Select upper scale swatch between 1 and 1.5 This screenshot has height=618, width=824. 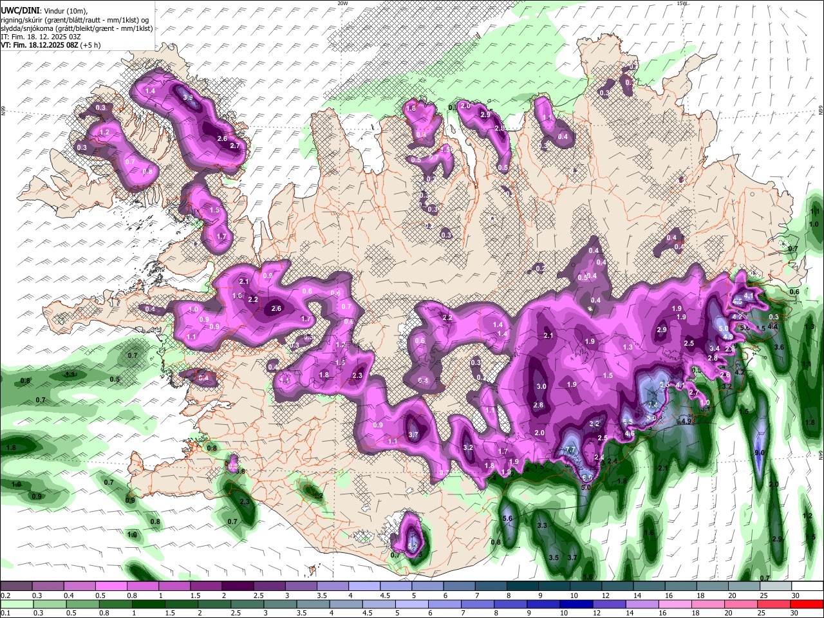click(x=174, y=586)
